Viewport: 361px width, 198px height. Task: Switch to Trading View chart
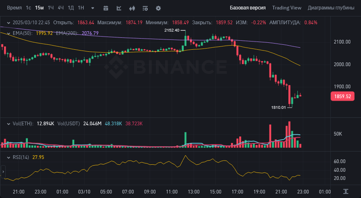(287, 8)
